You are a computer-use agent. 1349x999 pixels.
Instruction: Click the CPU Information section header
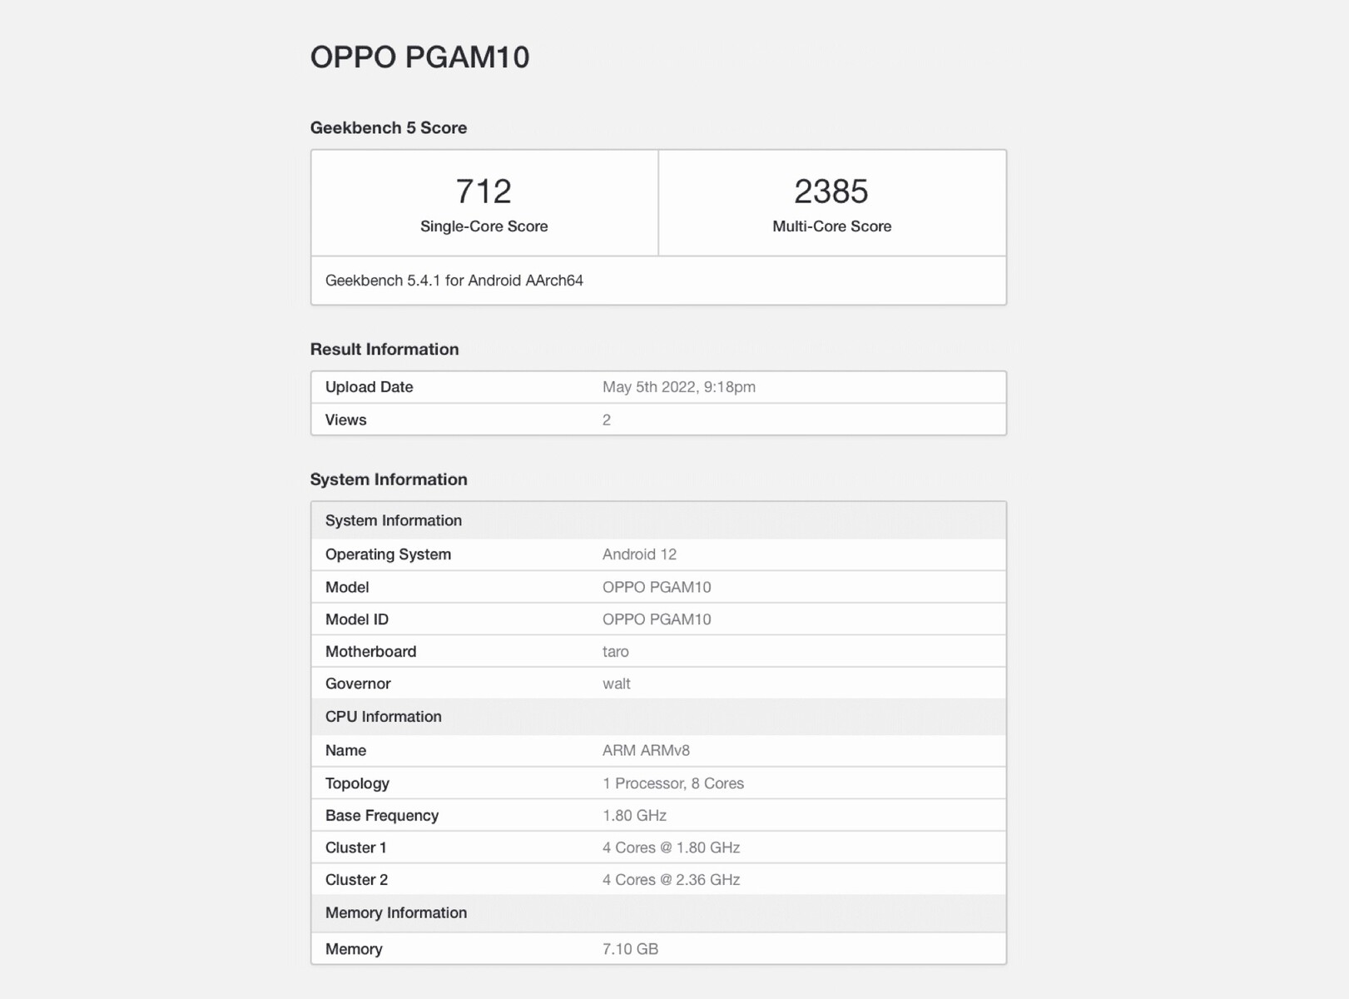[x=383, y=717]
